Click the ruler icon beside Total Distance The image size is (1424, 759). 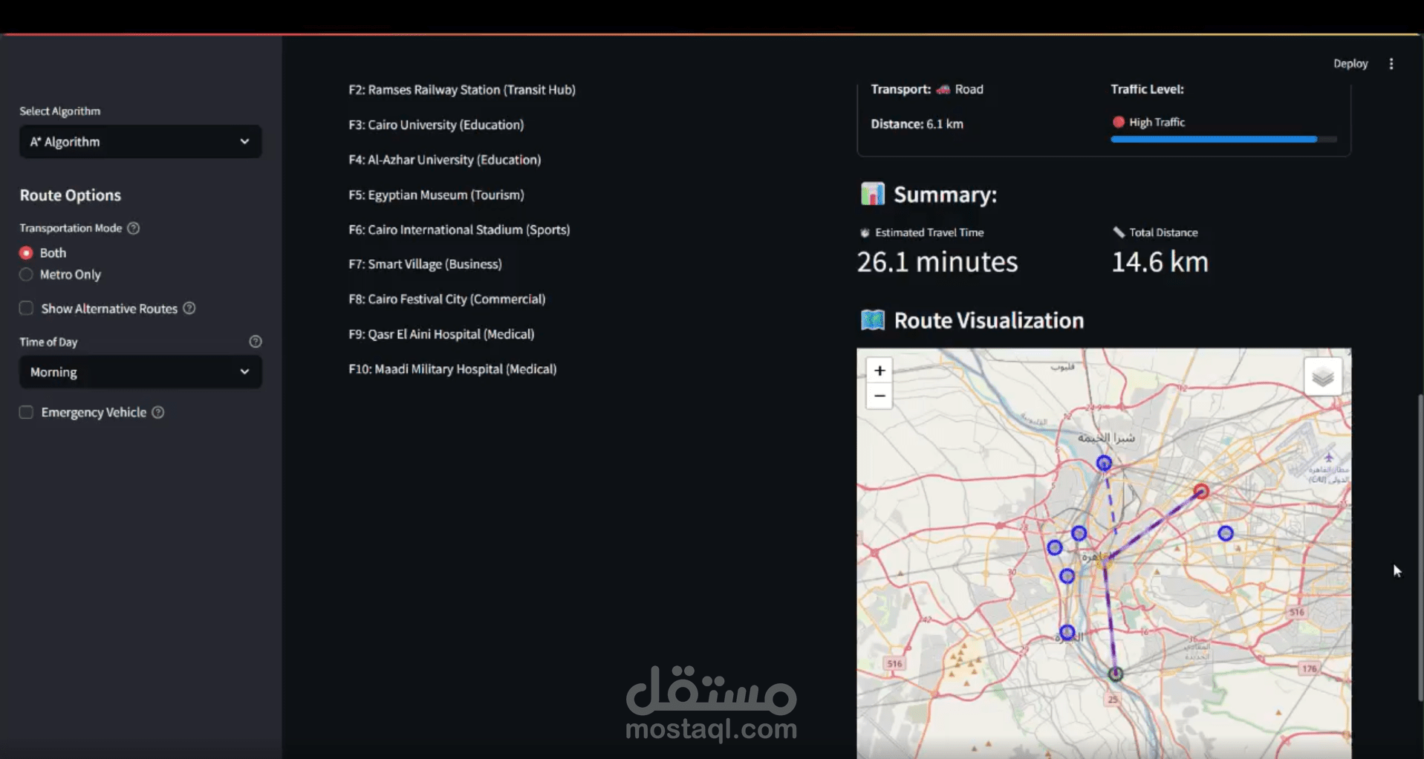point(1119,232)
